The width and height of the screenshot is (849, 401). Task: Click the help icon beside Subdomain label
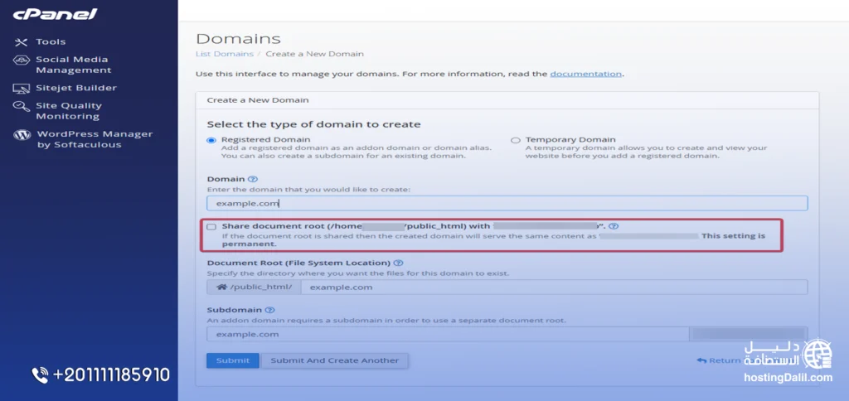(x=269, y=310)
